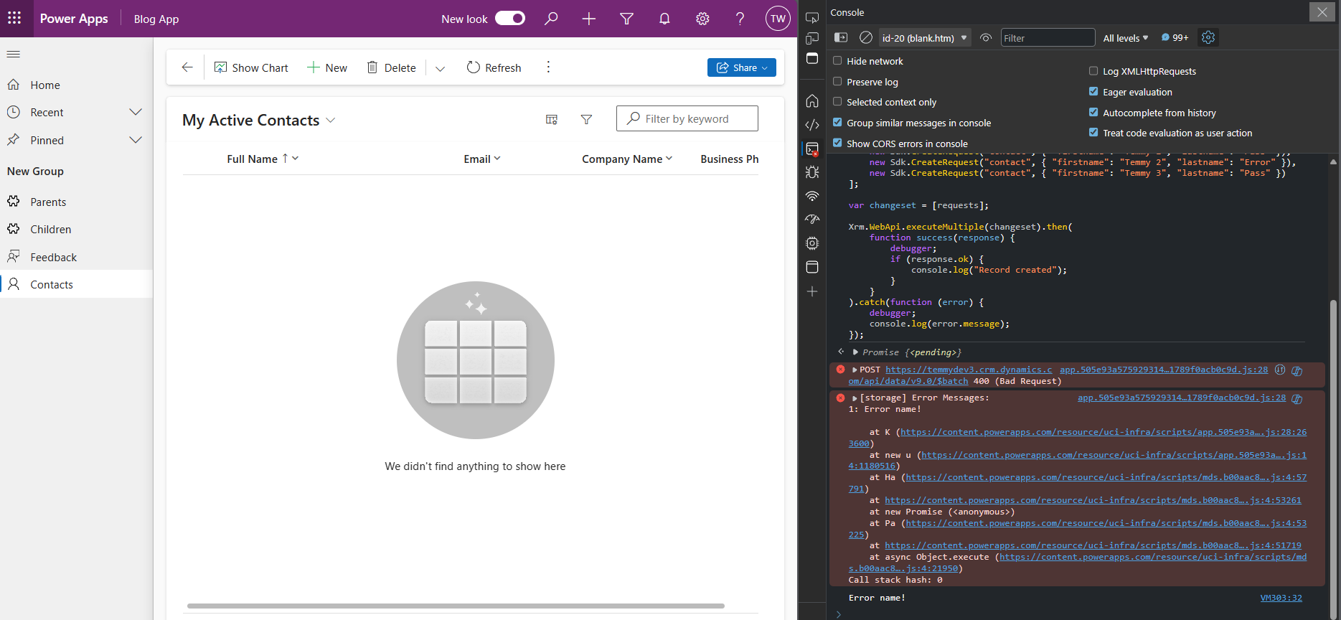
Task: Collapse the site map hamburger menu
Action: (14, 54)
